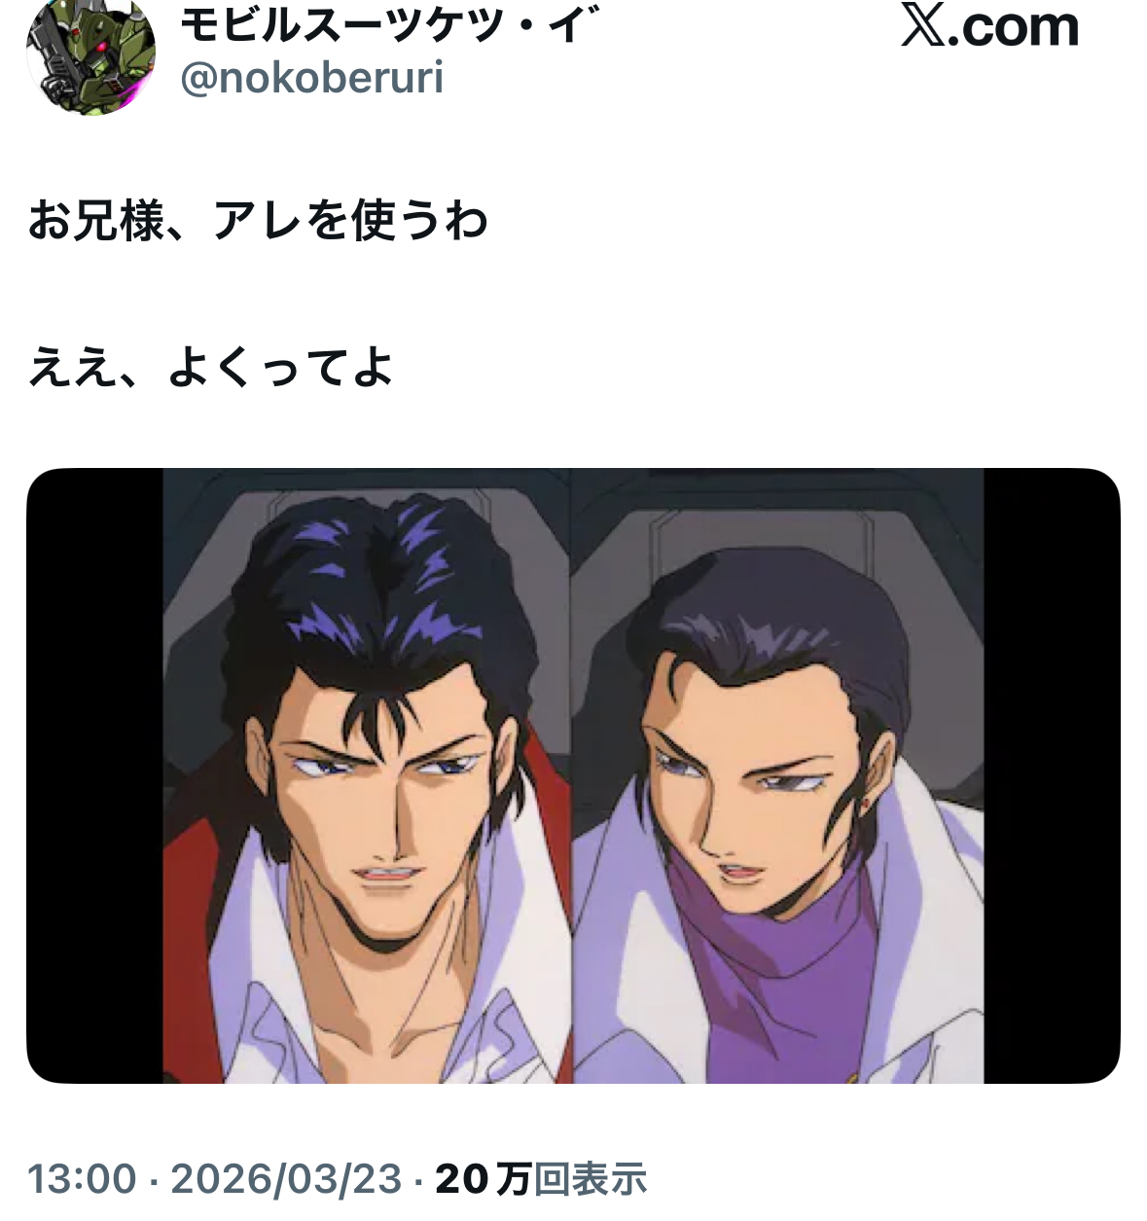This screenshot has width=1147, height=1221.
Task: Click the bold 20万 view count number
Action: [483, 1179]
